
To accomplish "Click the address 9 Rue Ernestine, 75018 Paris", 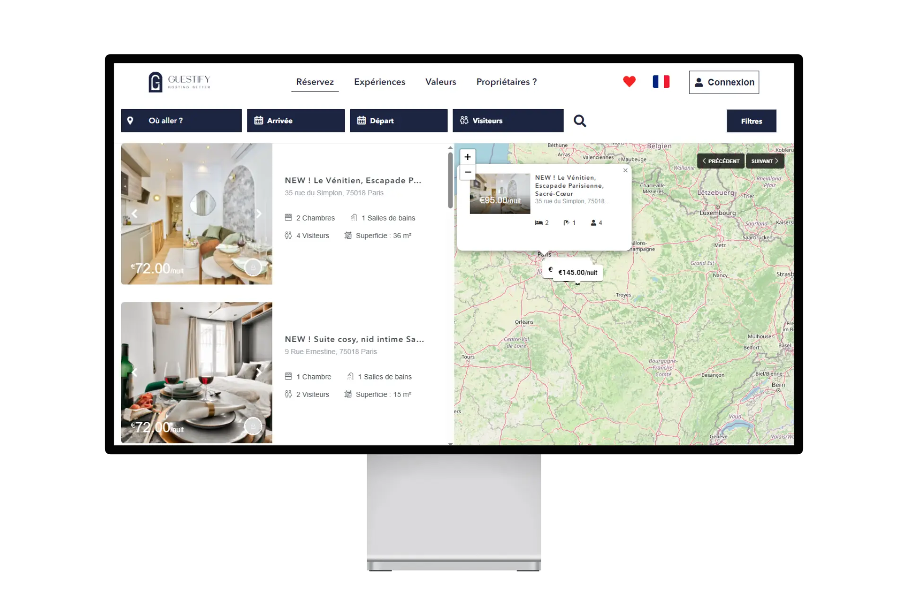I will coord(331,352).
